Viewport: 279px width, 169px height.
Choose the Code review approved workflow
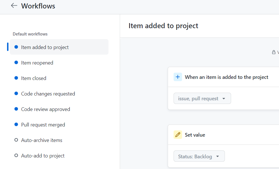[x=45, y=109]
